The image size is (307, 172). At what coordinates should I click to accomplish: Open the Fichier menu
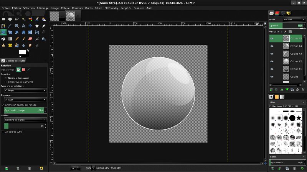[x=6, y=8]
